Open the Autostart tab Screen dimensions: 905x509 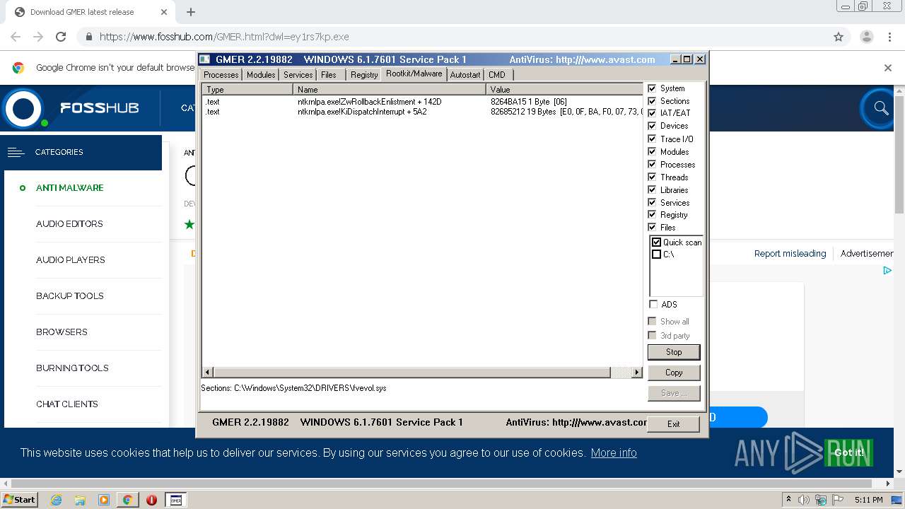point(465,75)
